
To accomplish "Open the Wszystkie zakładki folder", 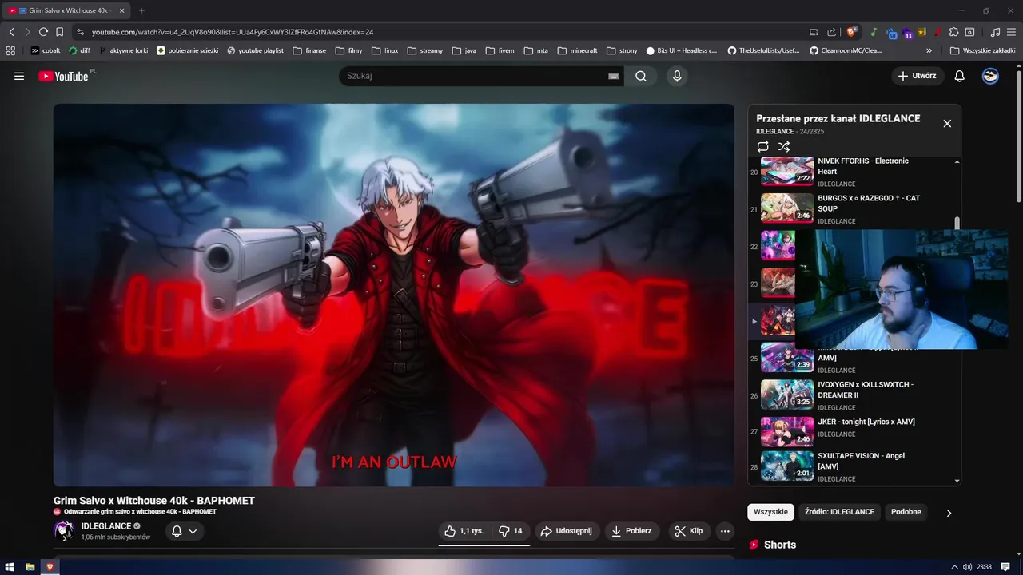I will coord(983,50).
